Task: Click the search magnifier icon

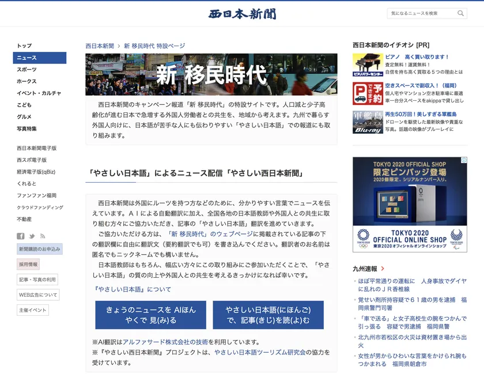Action: point(460,13)
